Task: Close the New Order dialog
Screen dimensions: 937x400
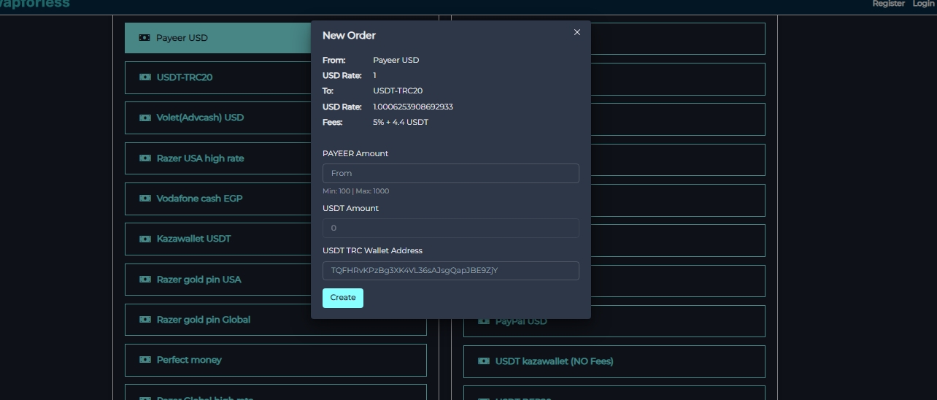Action: tap(577, 32)
